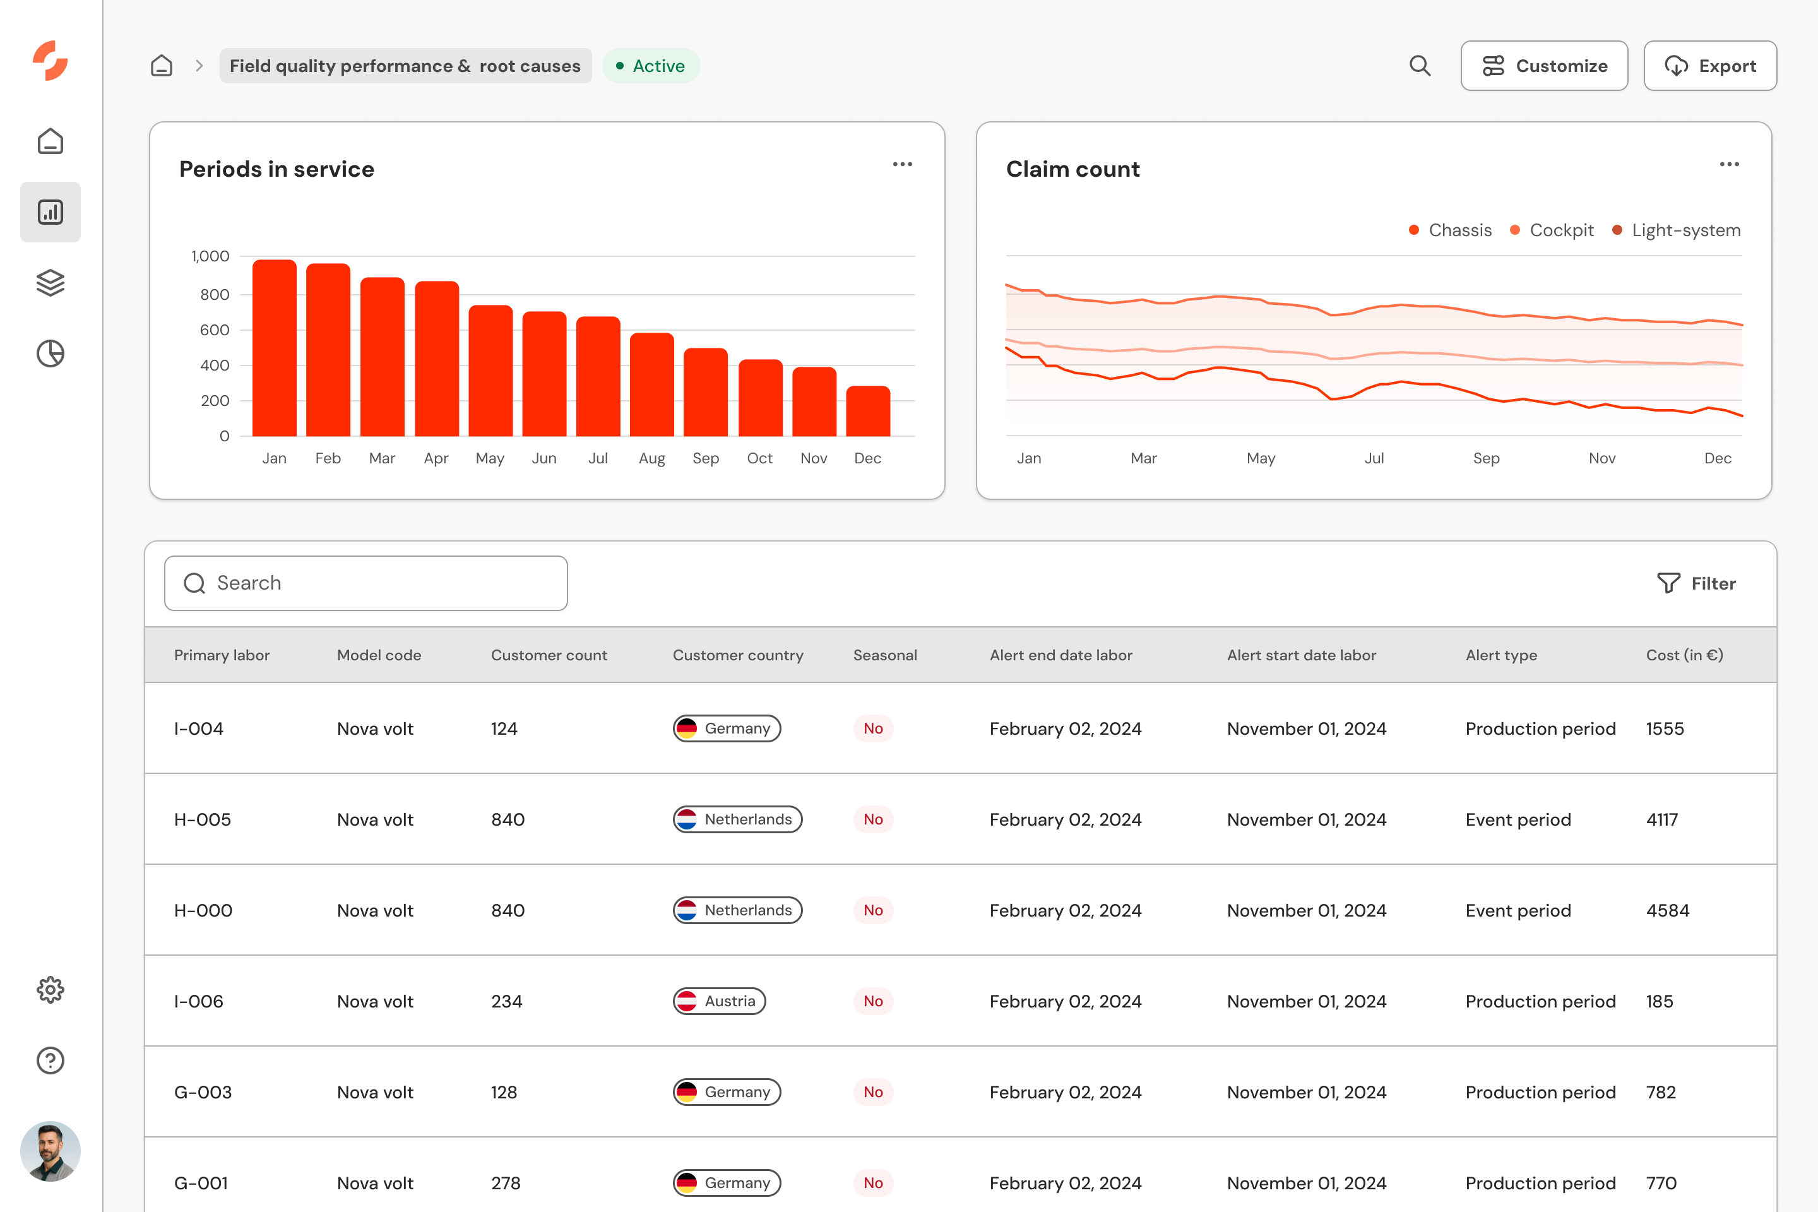Click customer count 234
This screenshot has width=1818, height=1212.
click(x=507, y=1001)
